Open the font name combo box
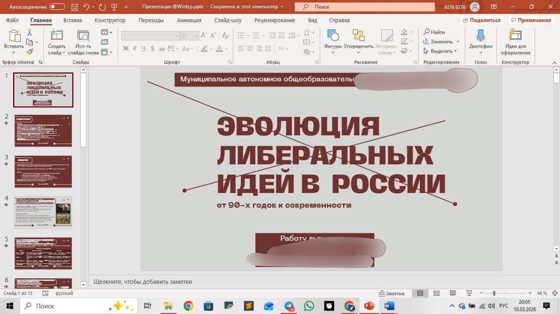 tap(150, 36)
